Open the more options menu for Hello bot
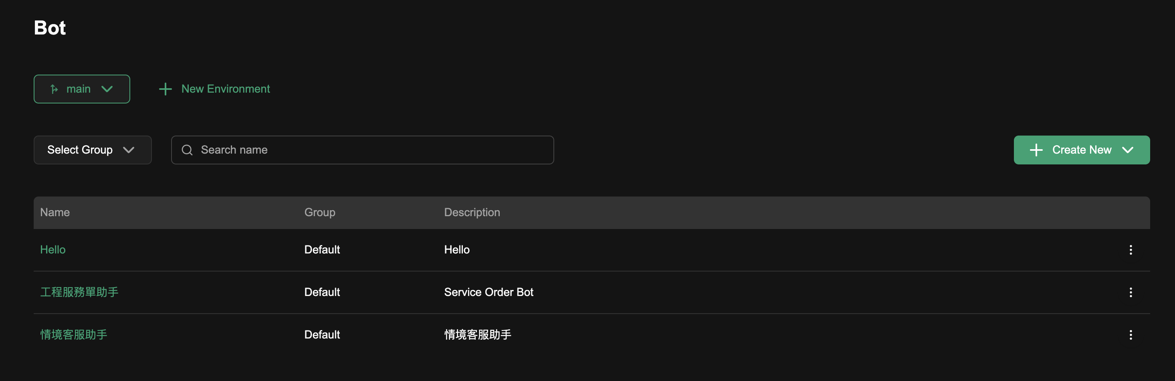1175x381 pixels. [1130, 249]
